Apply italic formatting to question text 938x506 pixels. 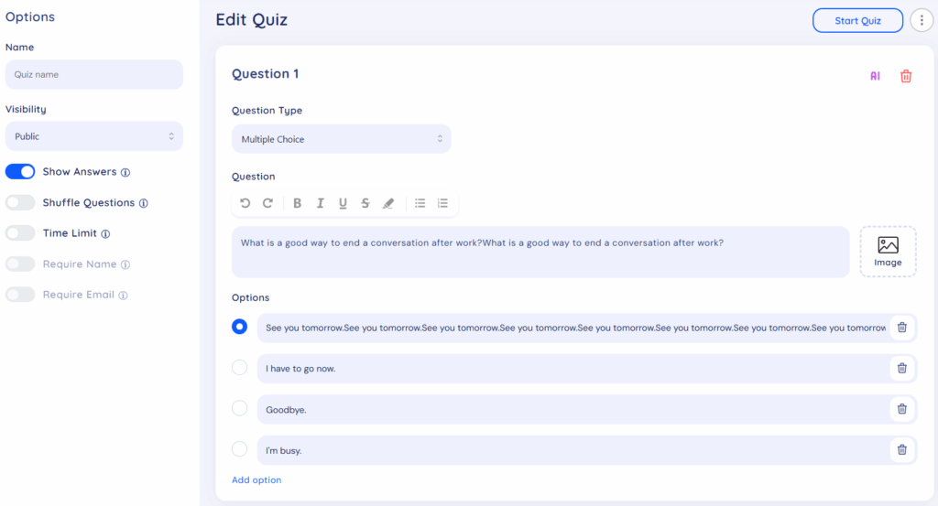pos(321,203)
